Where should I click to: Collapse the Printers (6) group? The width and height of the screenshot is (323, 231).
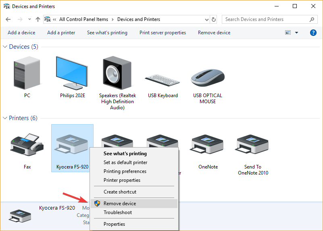point(5,118)
